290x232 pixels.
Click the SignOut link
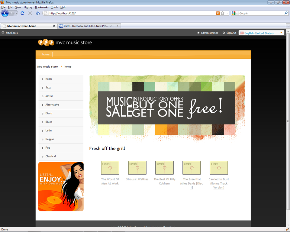231,33
